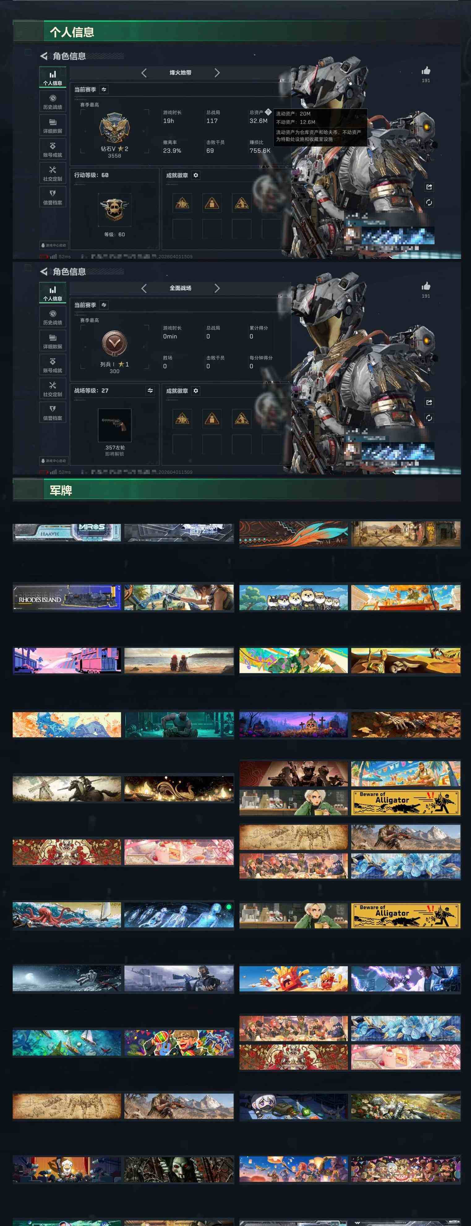The image size is (471, 1226).
Task: Click refresh icon in the 全面战场 panel
Action: (x=429, y=418)
